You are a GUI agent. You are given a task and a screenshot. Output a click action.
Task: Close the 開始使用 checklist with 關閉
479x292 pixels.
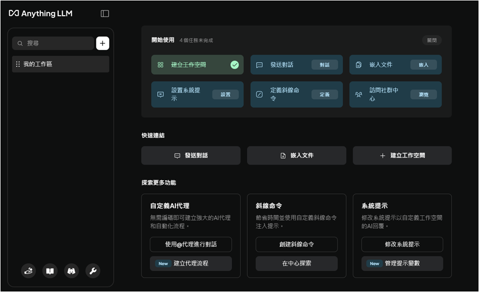point(431,40)
